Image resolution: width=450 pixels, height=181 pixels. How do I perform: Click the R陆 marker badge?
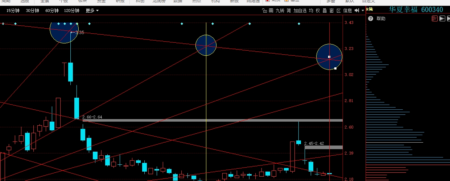[x=369, y=9]
